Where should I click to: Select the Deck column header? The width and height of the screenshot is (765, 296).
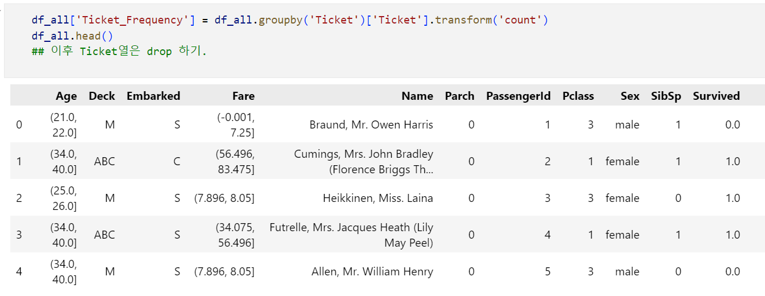click(102, 96)
